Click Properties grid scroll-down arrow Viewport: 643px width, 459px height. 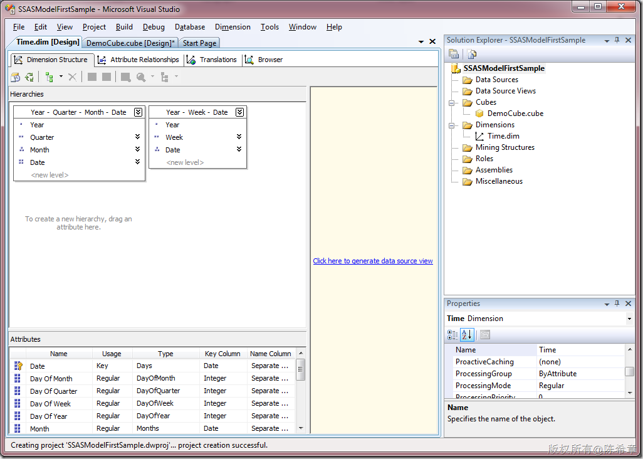[x=630, y=393]
